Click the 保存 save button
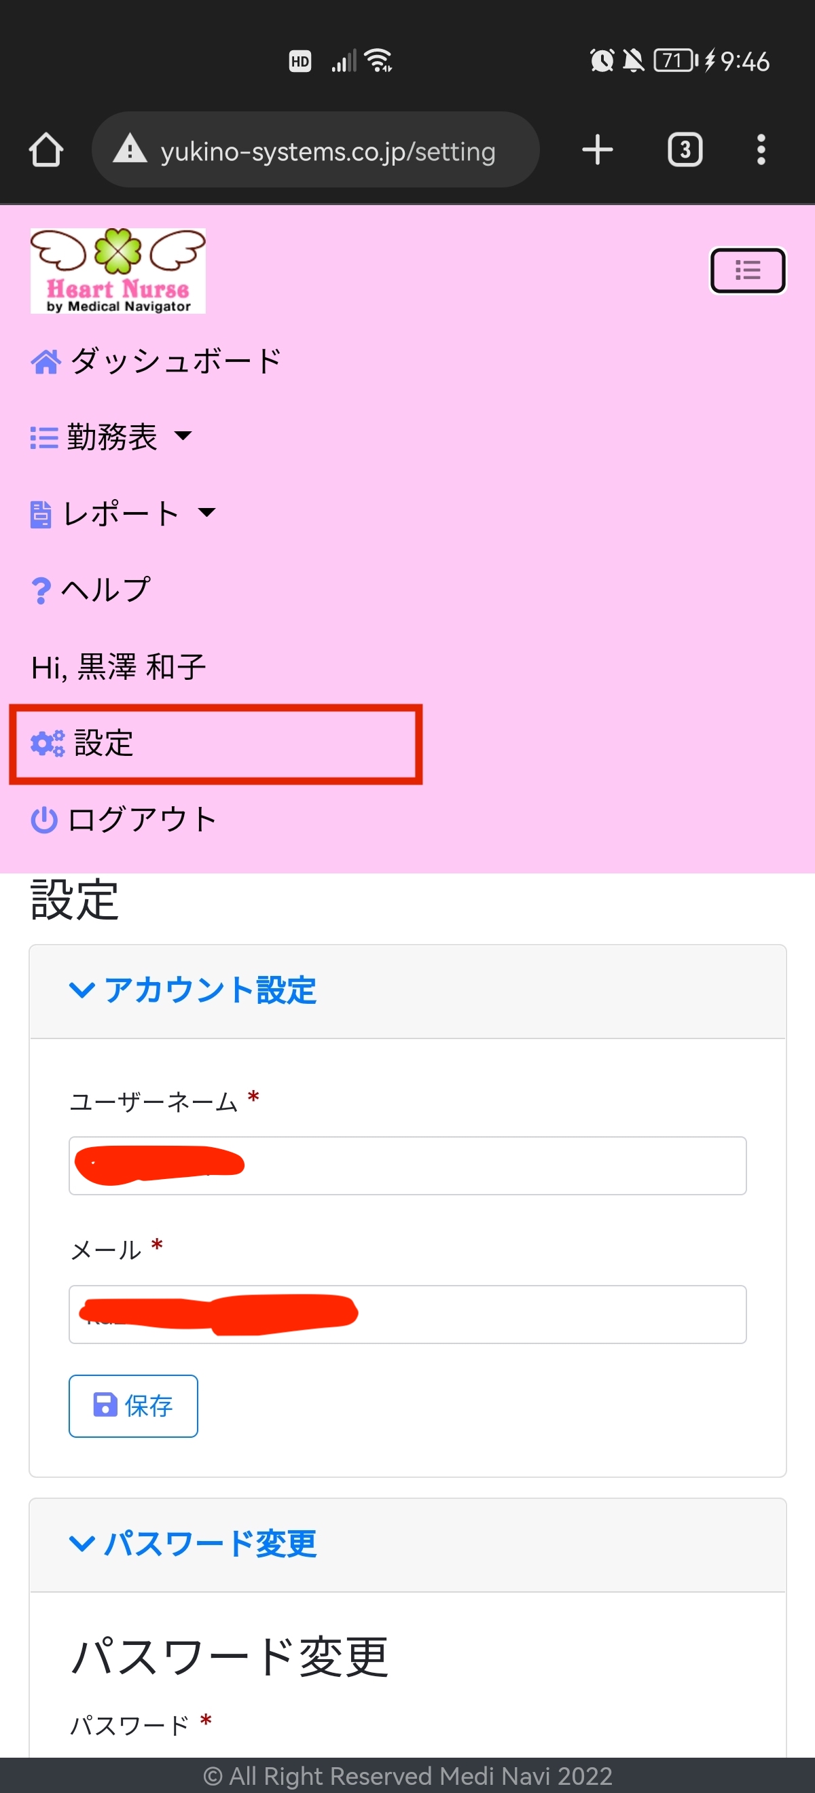This screenshot has width=815, height=1793. click(133, 1405)
